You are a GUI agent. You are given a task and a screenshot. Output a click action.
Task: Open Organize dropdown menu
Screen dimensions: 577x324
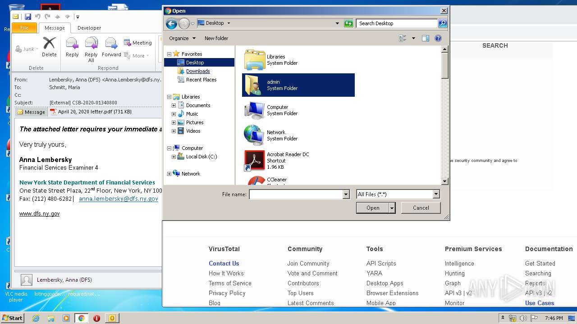(183, 38)
